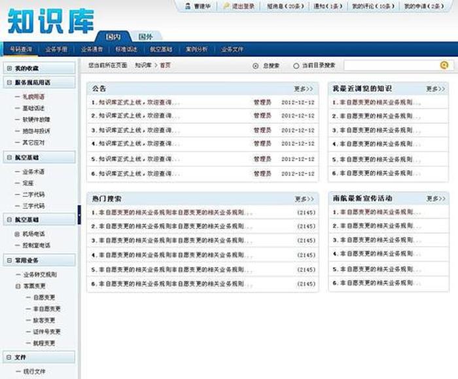Open the 业务手册 menu item

pyautogui.click(x=56, y=49)
